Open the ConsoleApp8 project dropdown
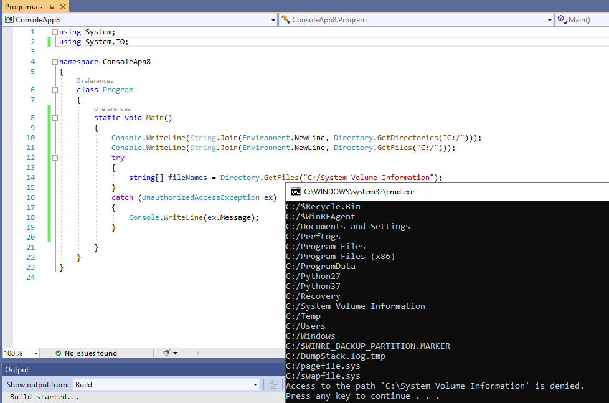The height and width of the screenshot is (403, 609). coord(273,20)
